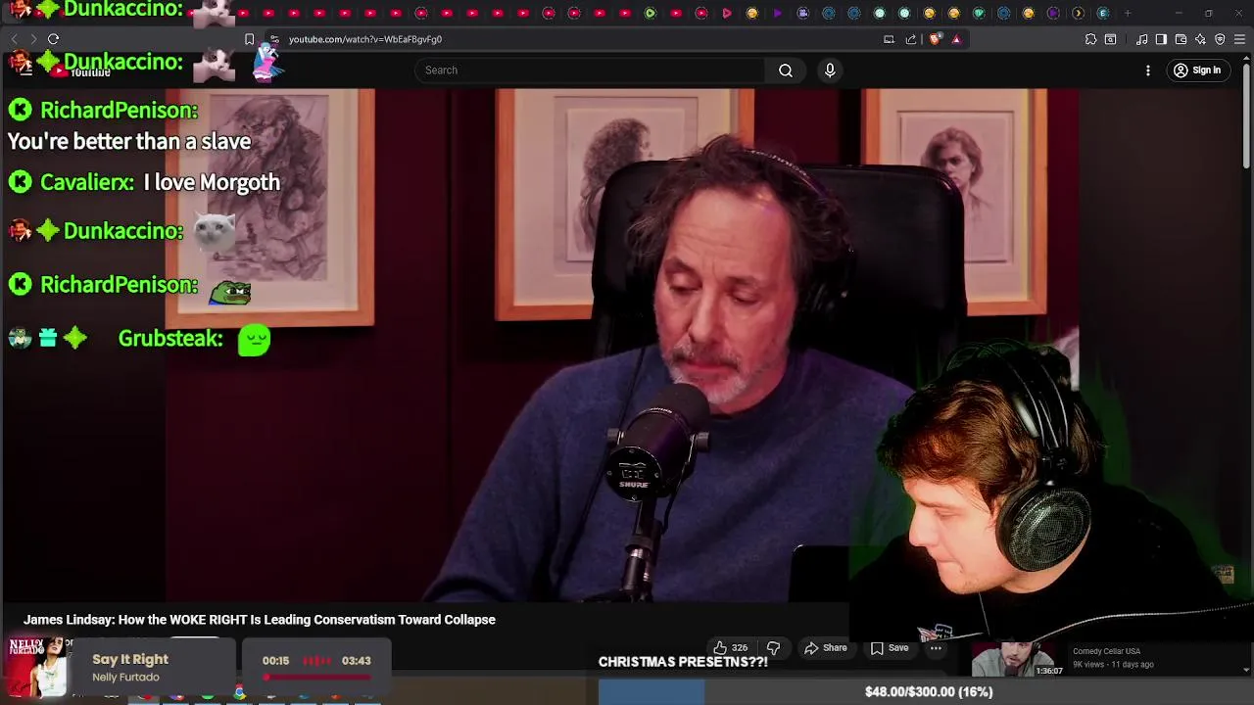Screen dimensions: 1254x705
Task: Open the browser hamburger main menu
Action: (x=1240, y=39)
